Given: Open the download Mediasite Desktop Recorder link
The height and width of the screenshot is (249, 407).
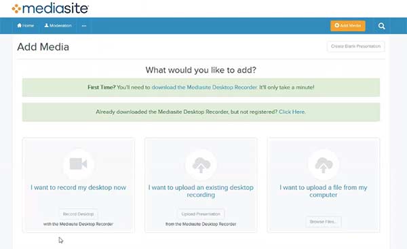Looking at the screenshot, I should point(204,88).
